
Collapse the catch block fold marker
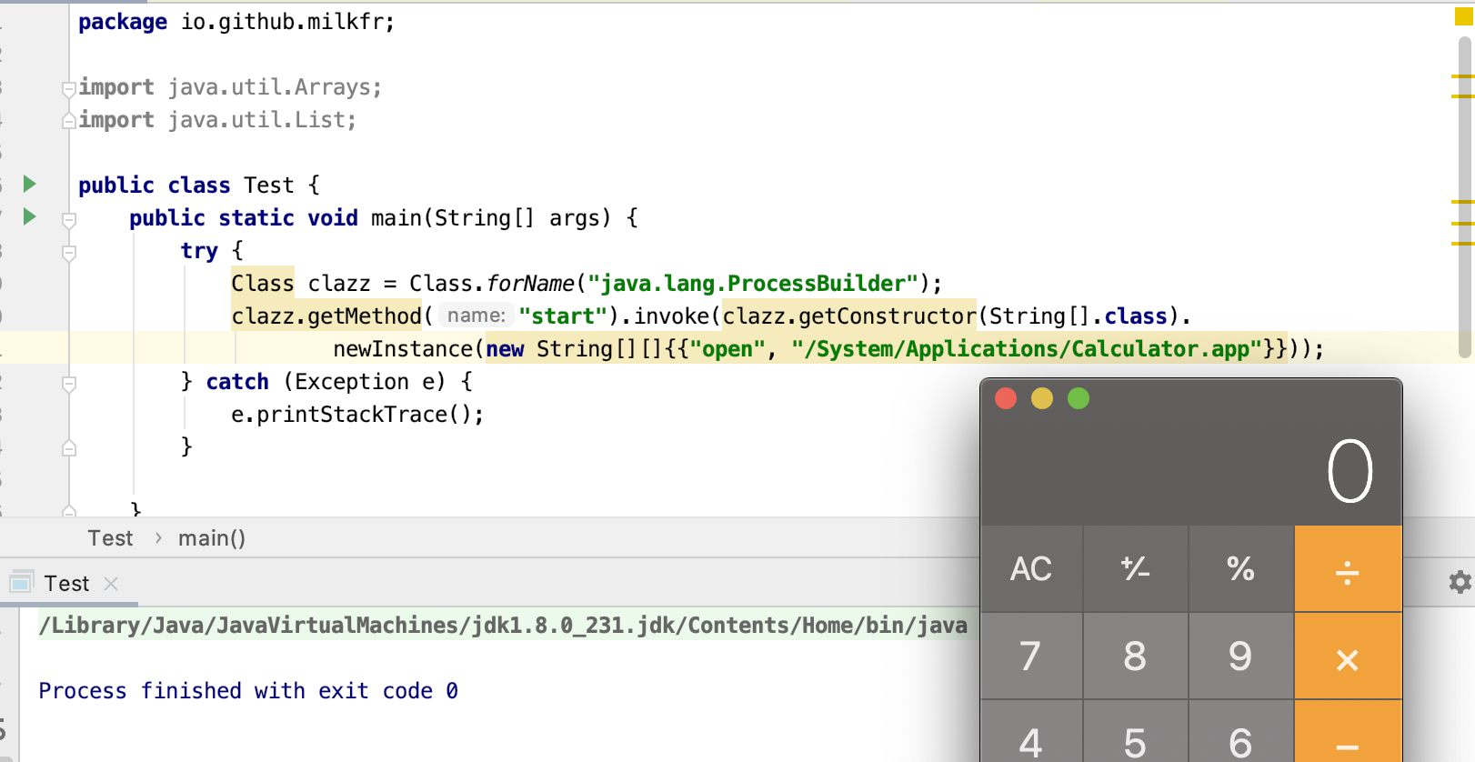pyautogui.click(x=68, y=383)
